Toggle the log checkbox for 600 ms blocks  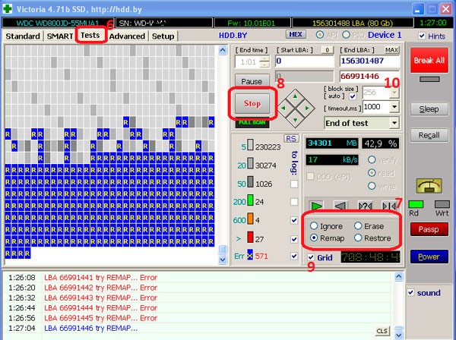point(294,220)
